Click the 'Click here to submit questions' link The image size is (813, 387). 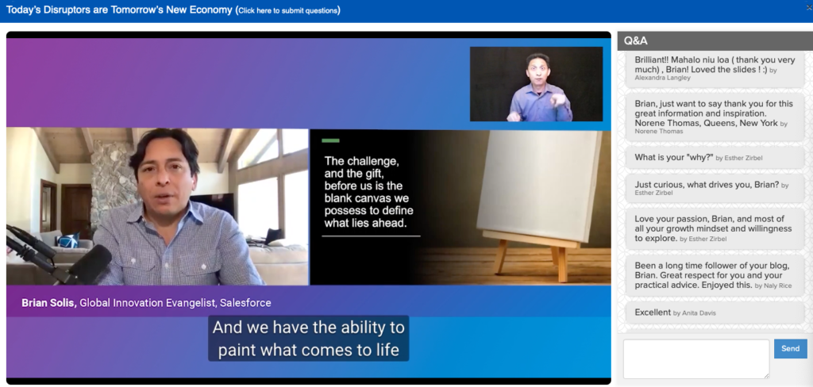287,10
